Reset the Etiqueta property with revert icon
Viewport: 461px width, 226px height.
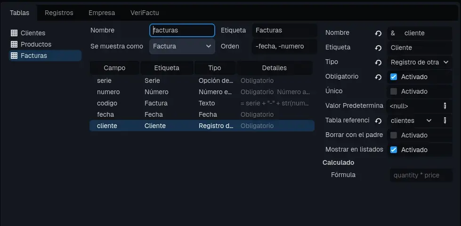click(x=378, y=48)
